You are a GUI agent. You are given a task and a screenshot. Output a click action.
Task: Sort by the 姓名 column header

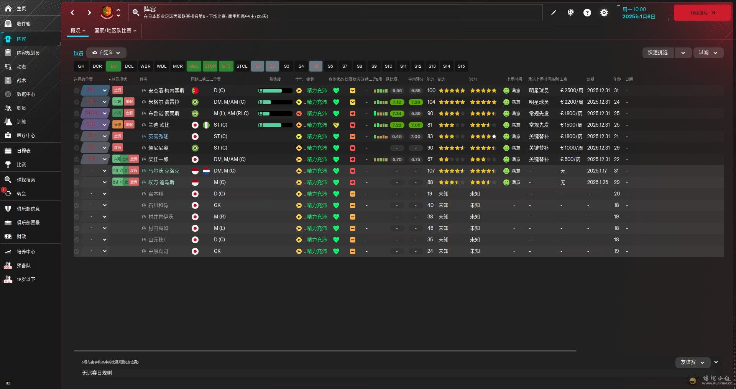click(144, 79)
